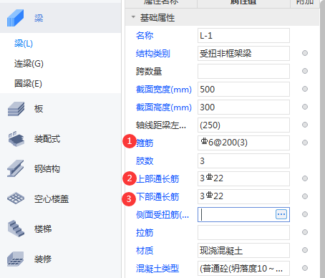Click the 板 category label text

(39, 109)
